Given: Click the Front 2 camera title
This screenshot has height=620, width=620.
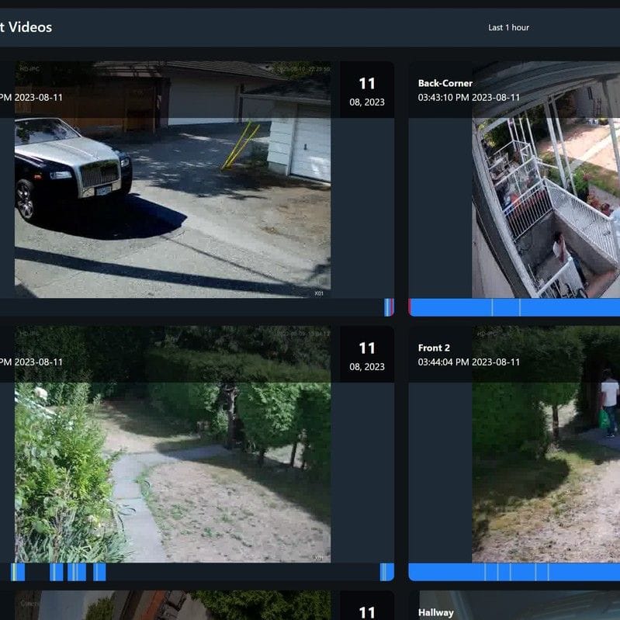Looking at the screenshot, I should click(434, 348).
